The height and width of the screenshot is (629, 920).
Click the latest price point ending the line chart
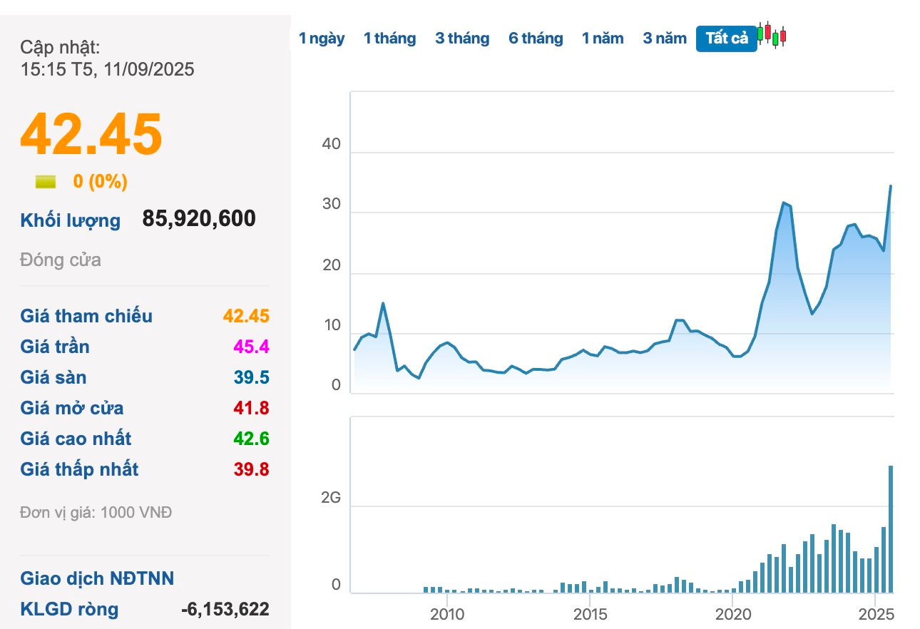[x=890, y=187]
